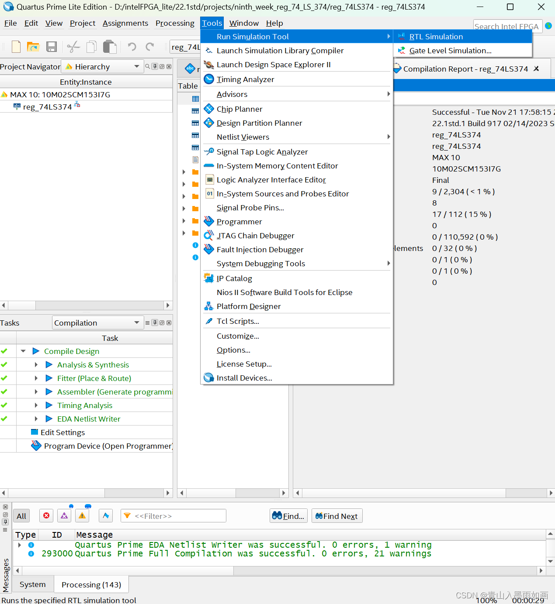
Task: Expand EDA Netlist Writer task row
Action: click(x=36, y=419)
